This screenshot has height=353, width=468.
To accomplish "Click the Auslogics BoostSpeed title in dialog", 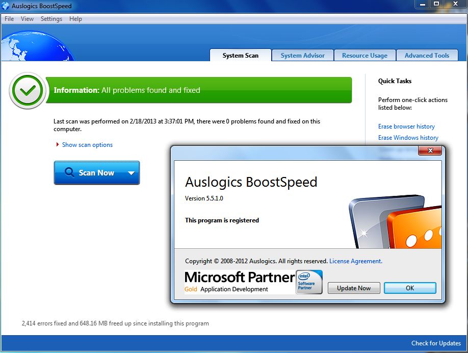I will click(x=251, y=182).
